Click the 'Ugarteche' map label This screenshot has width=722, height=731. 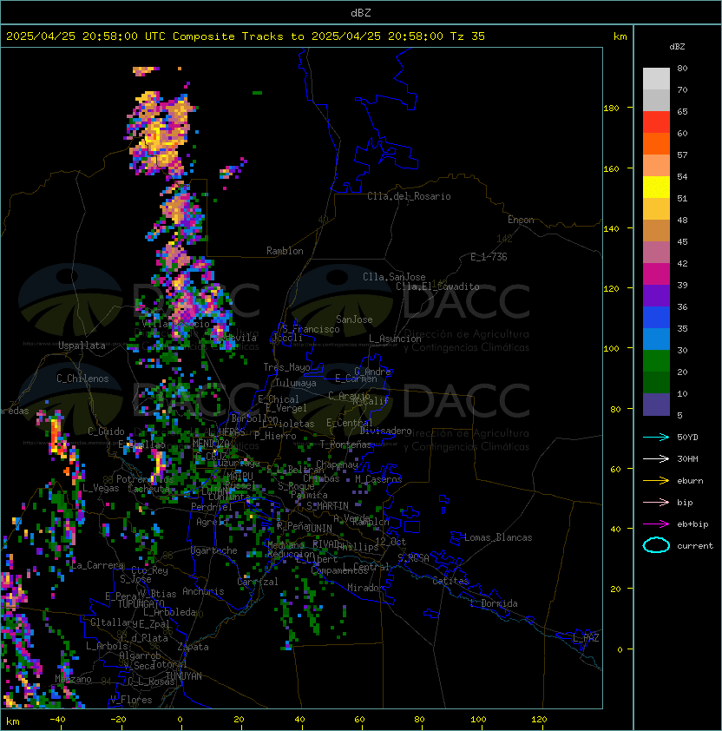(214, 550)
